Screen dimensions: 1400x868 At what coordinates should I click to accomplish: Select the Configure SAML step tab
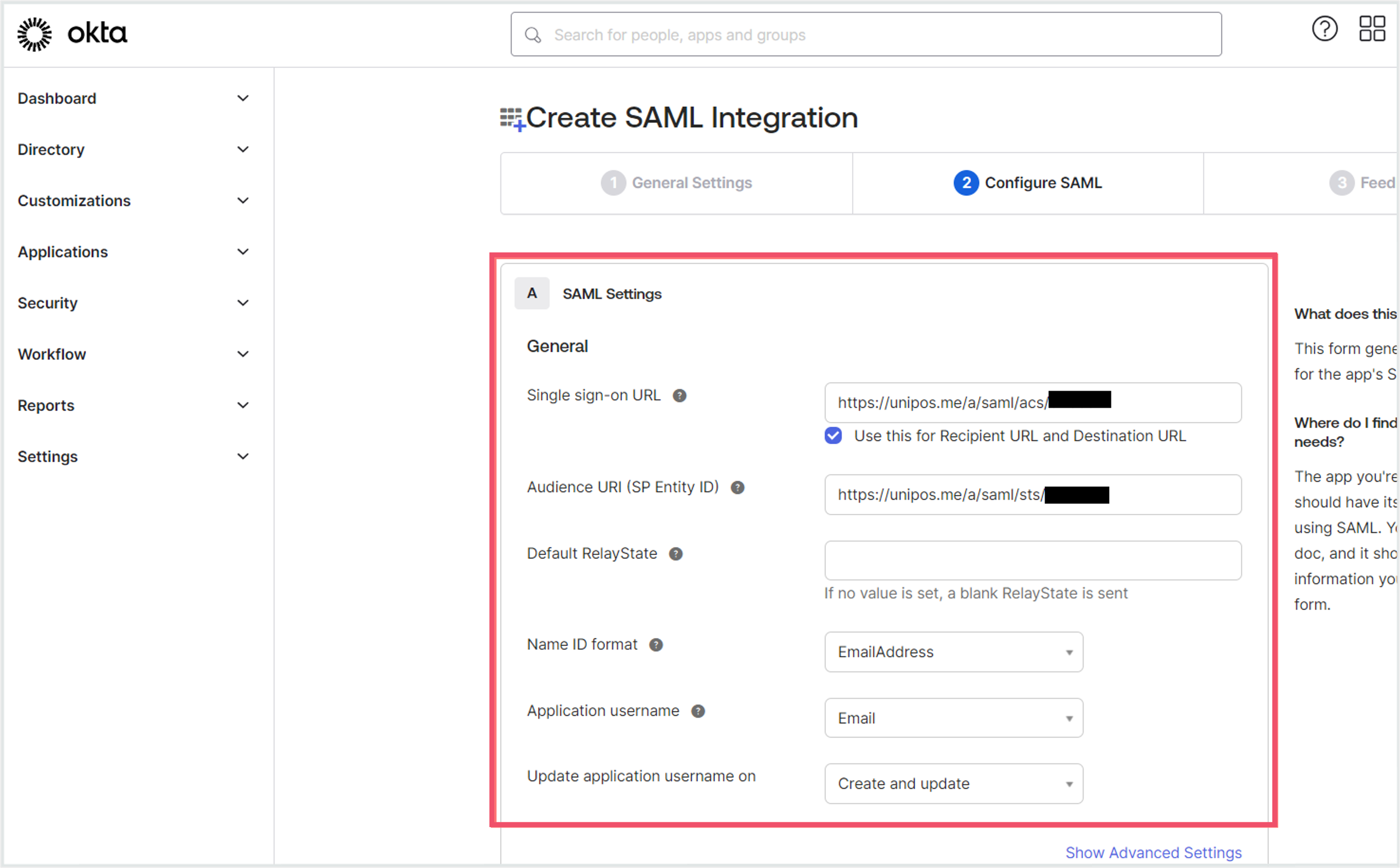[1028, 183]
